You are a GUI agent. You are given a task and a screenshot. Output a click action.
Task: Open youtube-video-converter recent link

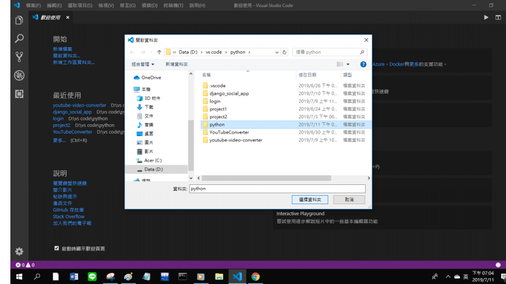80,105
